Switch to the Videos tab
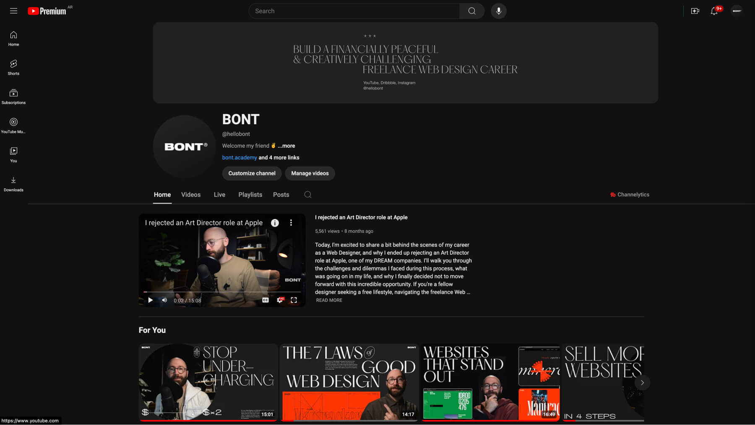Image resolution: width=755 pixels, height=425 pixels. [191, 195]
